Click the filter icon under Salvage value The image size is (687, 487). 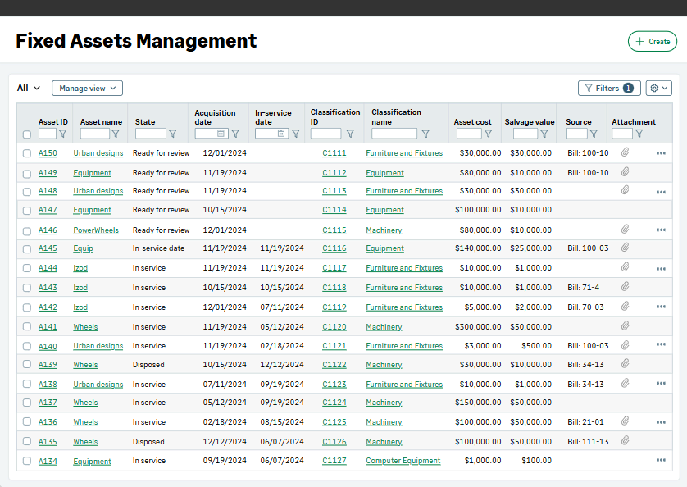pos(544,134)
